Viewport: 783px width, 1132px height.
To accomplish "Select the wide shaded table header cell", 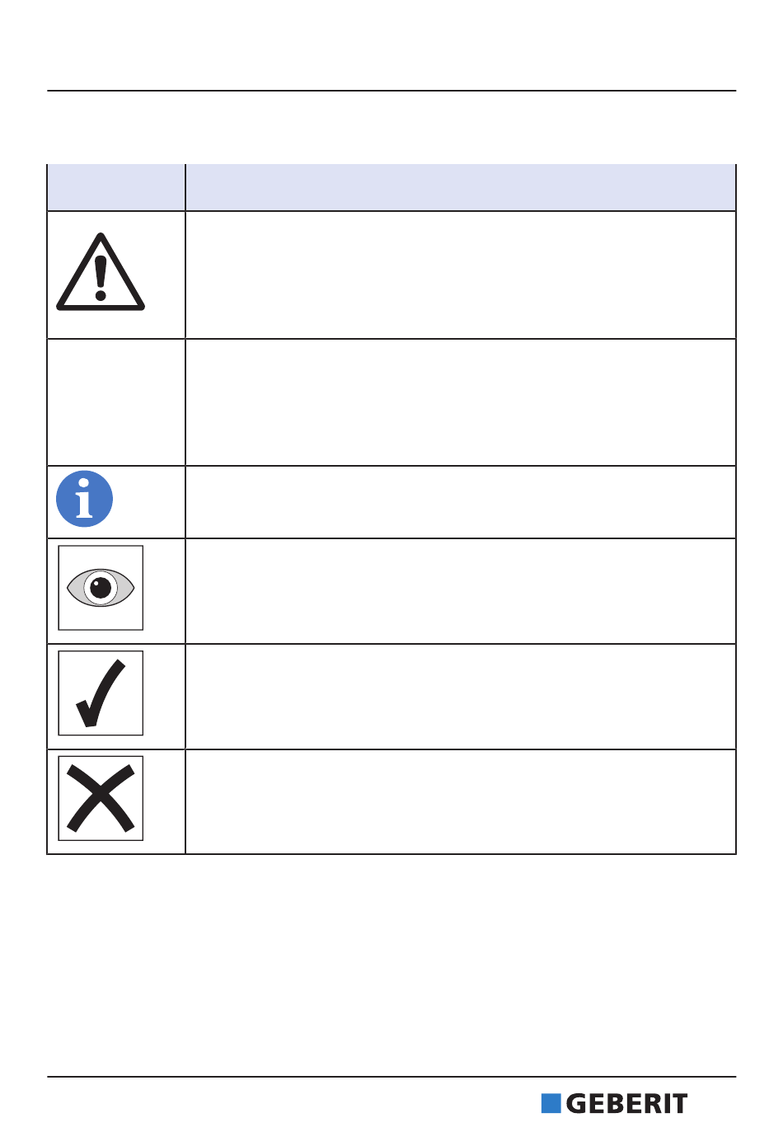I will [x=461, y=187].
